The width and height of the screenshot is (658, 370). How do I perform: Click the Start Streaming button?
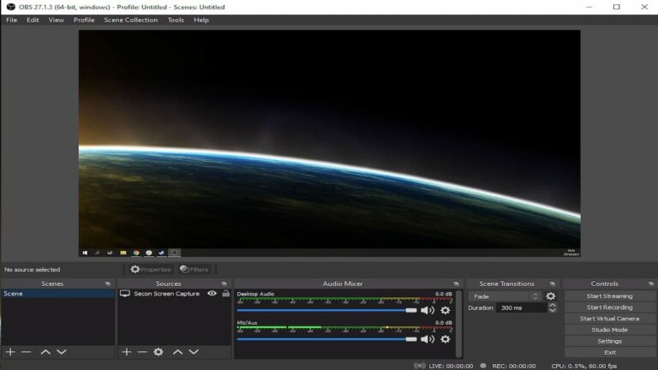[609, 296]
